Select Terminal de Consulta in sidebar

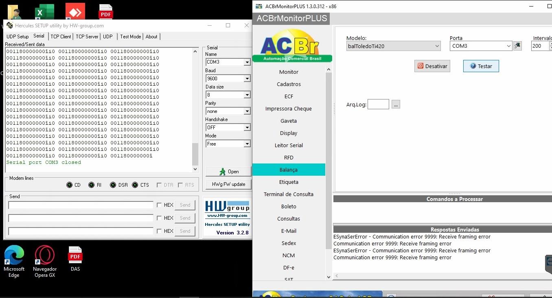(289, 194)
